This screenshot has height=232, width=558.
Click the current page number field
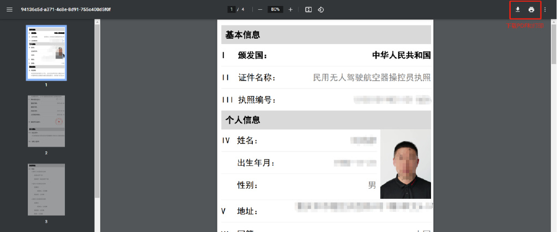(232, 10)
